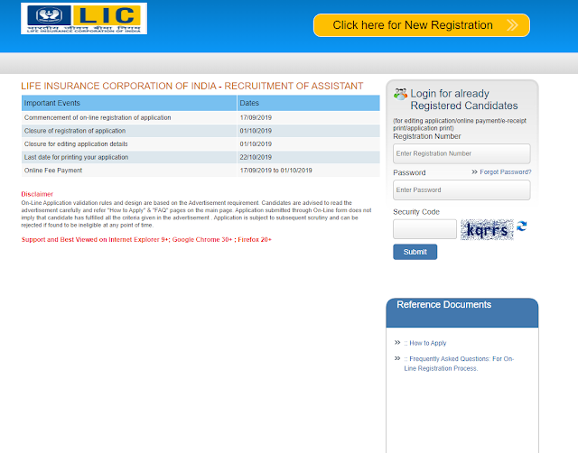Click the captcha image kqrrs
The height and width of the screenshot is (453, 578).
[487, 229]
